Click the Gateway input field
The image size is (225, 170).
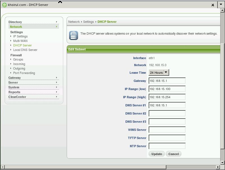pos(167,81)
